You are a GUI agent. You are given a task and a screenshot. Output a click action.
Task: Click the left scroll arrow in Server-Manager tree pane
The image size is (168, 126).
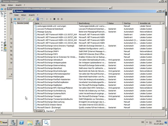[1, 113]
